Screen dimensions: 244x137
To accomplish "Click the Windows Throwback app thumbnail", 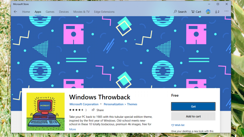I will 45,111.
